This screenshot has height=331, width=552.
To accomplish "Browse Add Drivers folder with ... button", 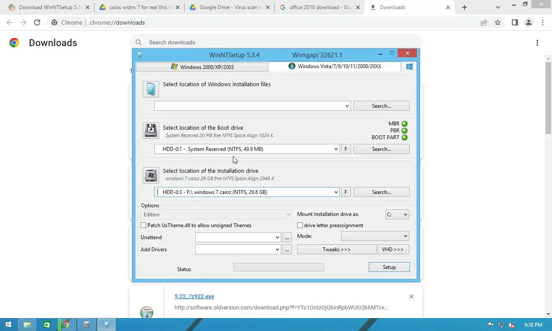I will [x=287, y=250].
